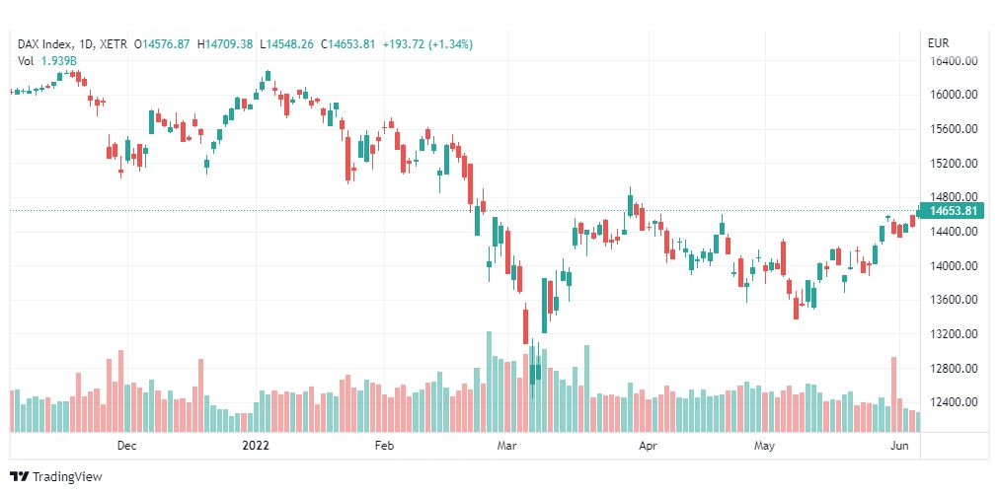Click the high price value H14709.38
The height and width of the screenshot is (494, 999).
tap(225, 44)
